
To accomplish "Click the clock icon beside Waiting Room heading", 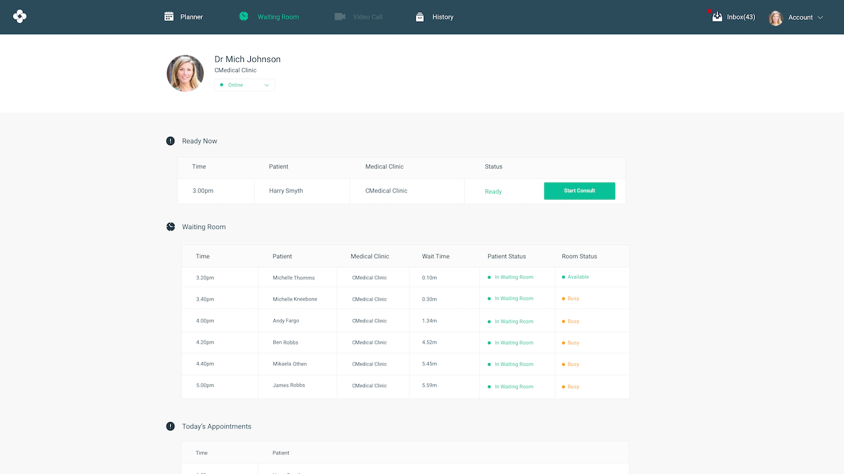I will pyautogui.click(x=171, y=227).
